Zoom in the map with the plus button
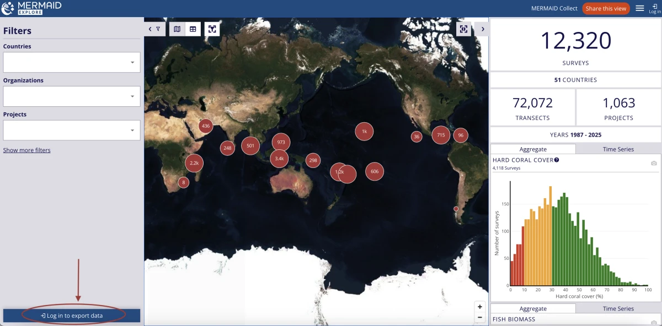Screen dimensions: 662x326 [480, 307]
